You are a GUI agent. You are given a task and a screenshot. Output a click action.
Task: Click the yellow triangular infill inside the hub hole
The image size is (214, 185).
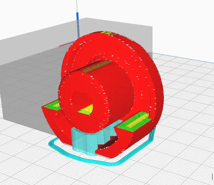click(86, 110)
